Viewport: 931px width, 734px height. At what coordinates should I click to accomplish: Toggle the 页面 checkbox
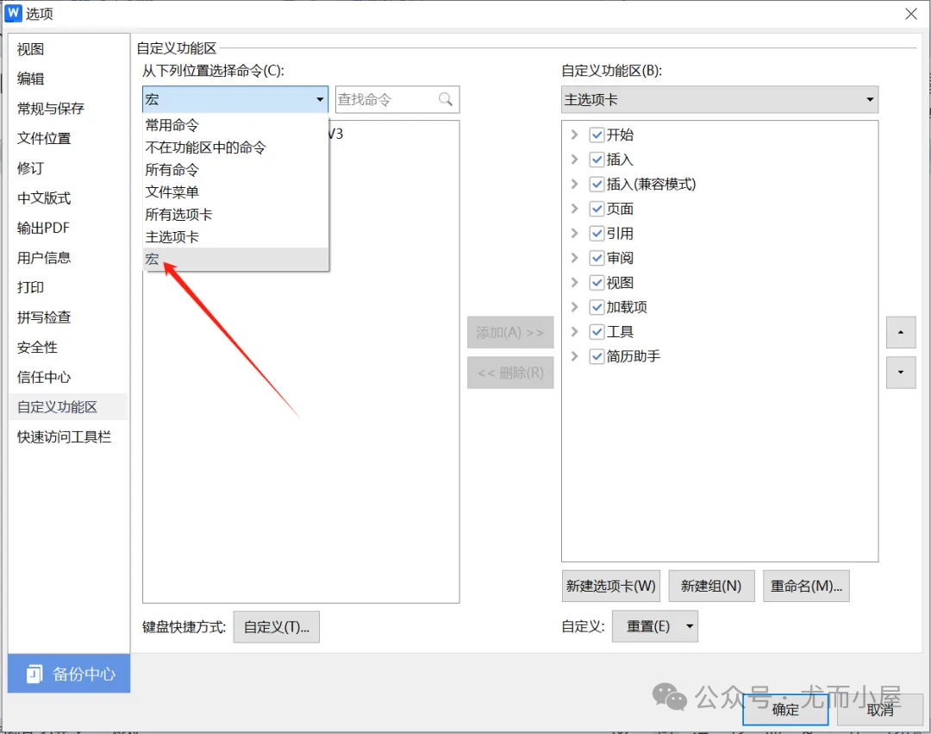coord(597,209)
